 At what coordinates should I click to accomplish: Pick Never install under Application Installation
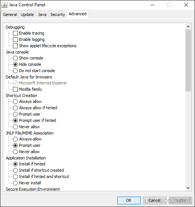pyautogui.click(x=16, y=183)
